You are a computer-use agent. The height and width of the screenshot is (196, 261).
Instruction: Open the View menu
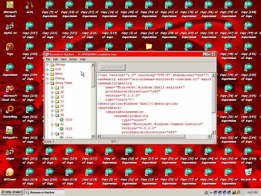point(63,59)
